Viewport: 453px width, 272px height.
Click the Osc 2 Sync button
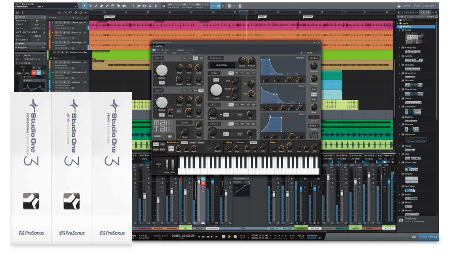(x=179, y=111)
